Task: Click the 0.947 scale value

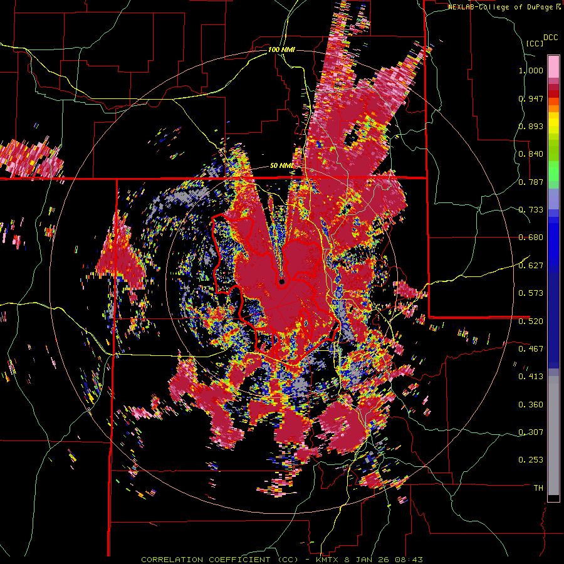Action: 531,98
